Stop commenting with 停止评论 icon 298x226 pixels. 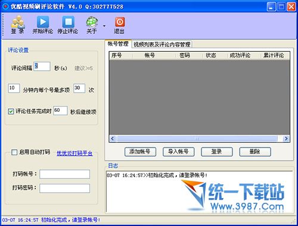[x=68, y=25]
